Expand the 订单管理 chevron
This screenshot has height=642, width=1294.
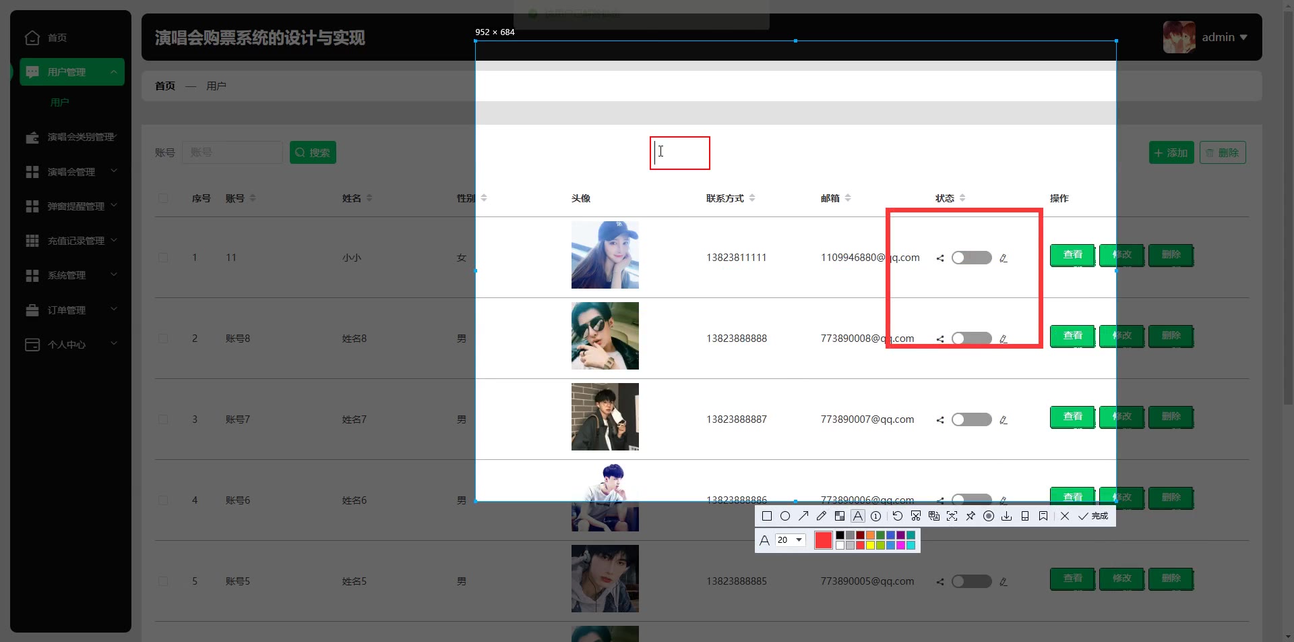tap(114, 310)
